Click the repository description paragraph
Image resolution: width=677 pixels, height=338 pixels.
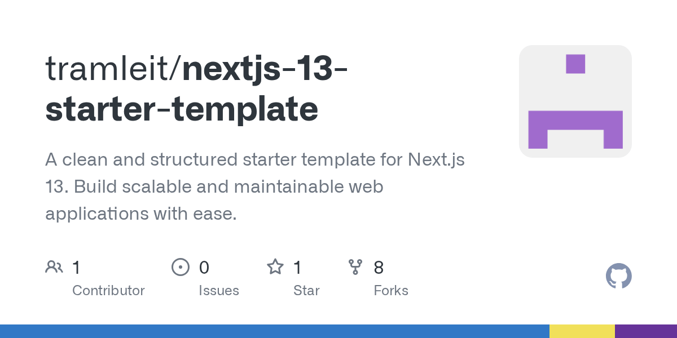pyautogui.click(x=255, y=186)
